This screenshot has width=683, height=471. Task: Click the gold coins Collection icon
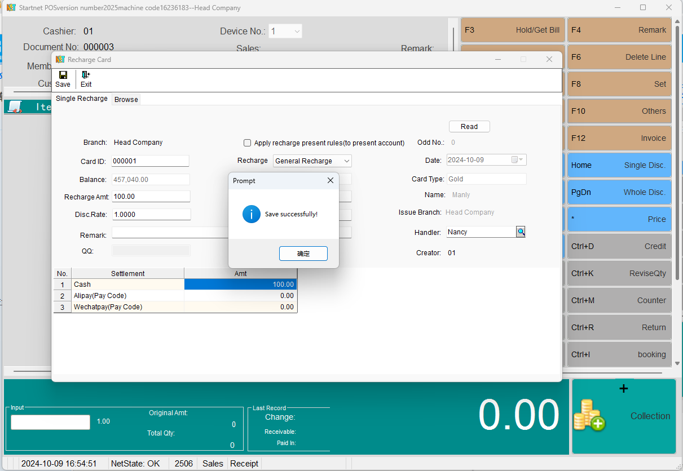pos(589,416)
